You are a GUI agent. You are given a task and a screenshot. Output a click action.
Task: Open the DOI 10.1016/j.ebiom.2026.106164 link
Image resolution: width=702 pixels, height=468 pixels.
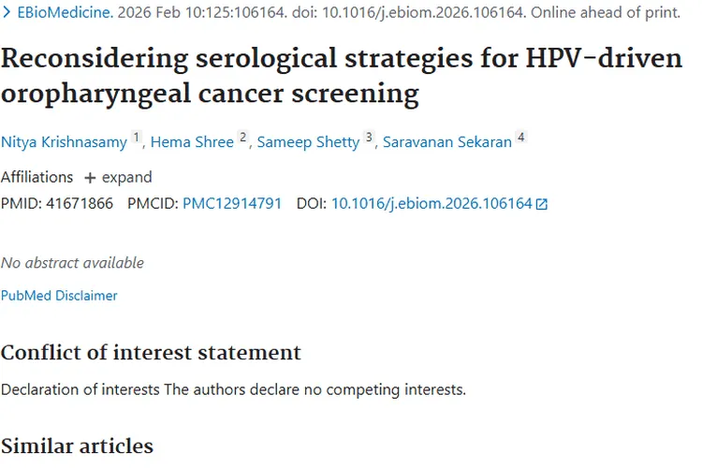[x=431, y=203]
